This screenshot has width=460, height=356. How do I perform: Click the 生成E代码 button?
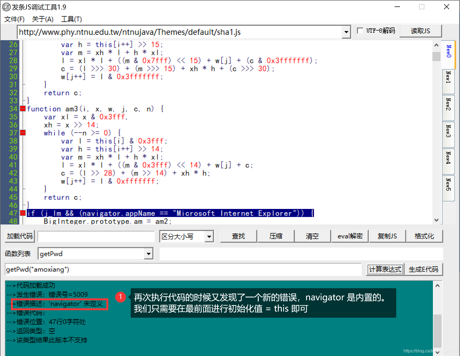pyautogui.click(x=424, y=269)
